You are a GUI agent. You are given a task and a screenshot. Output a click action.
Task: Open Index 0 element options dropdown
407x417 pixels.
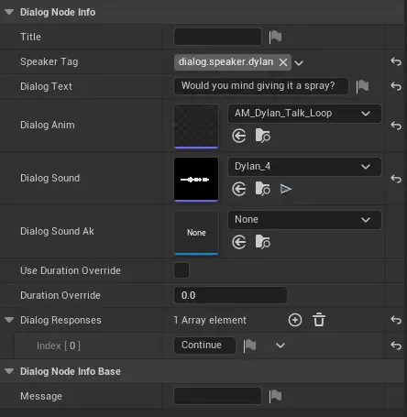point(280,346)
